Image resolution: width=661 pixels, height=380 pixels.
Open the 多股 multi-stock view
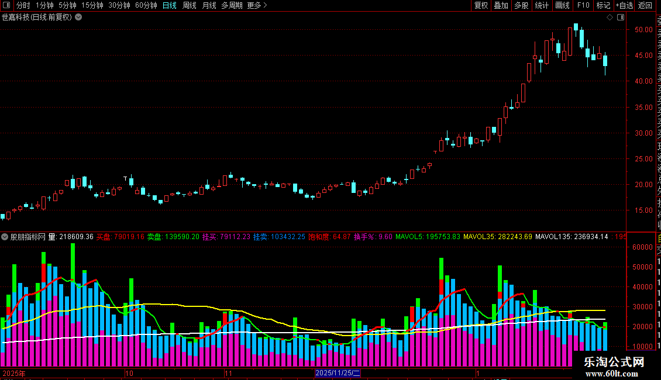521,5
